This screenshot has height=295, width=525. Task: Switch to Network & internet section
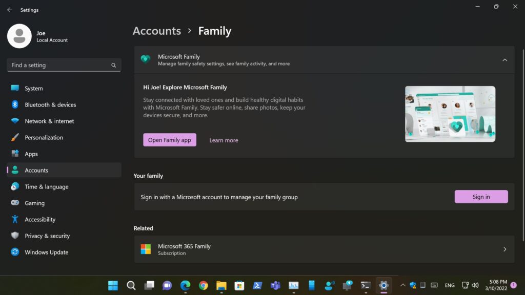[x=49, y=121]
